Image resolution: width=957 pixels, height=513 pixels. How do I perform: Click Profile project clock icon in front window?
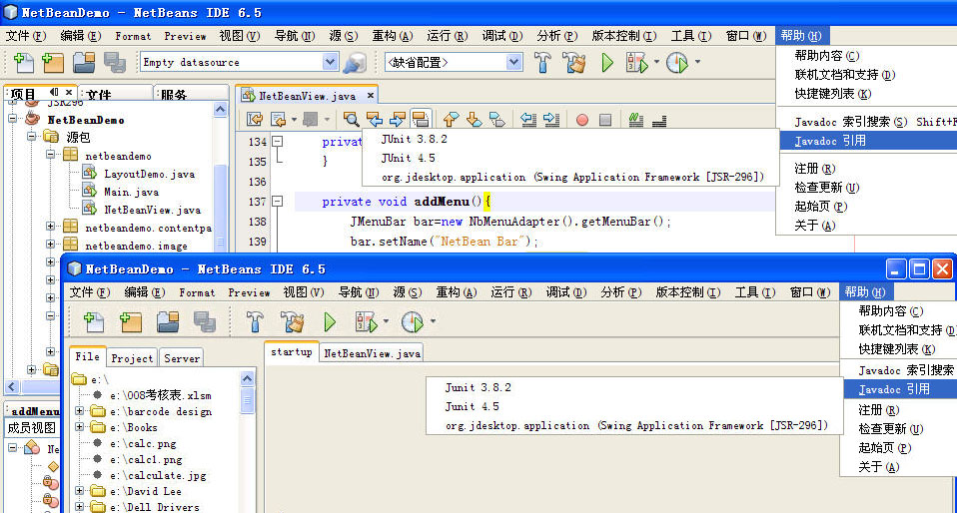(413, 321)
